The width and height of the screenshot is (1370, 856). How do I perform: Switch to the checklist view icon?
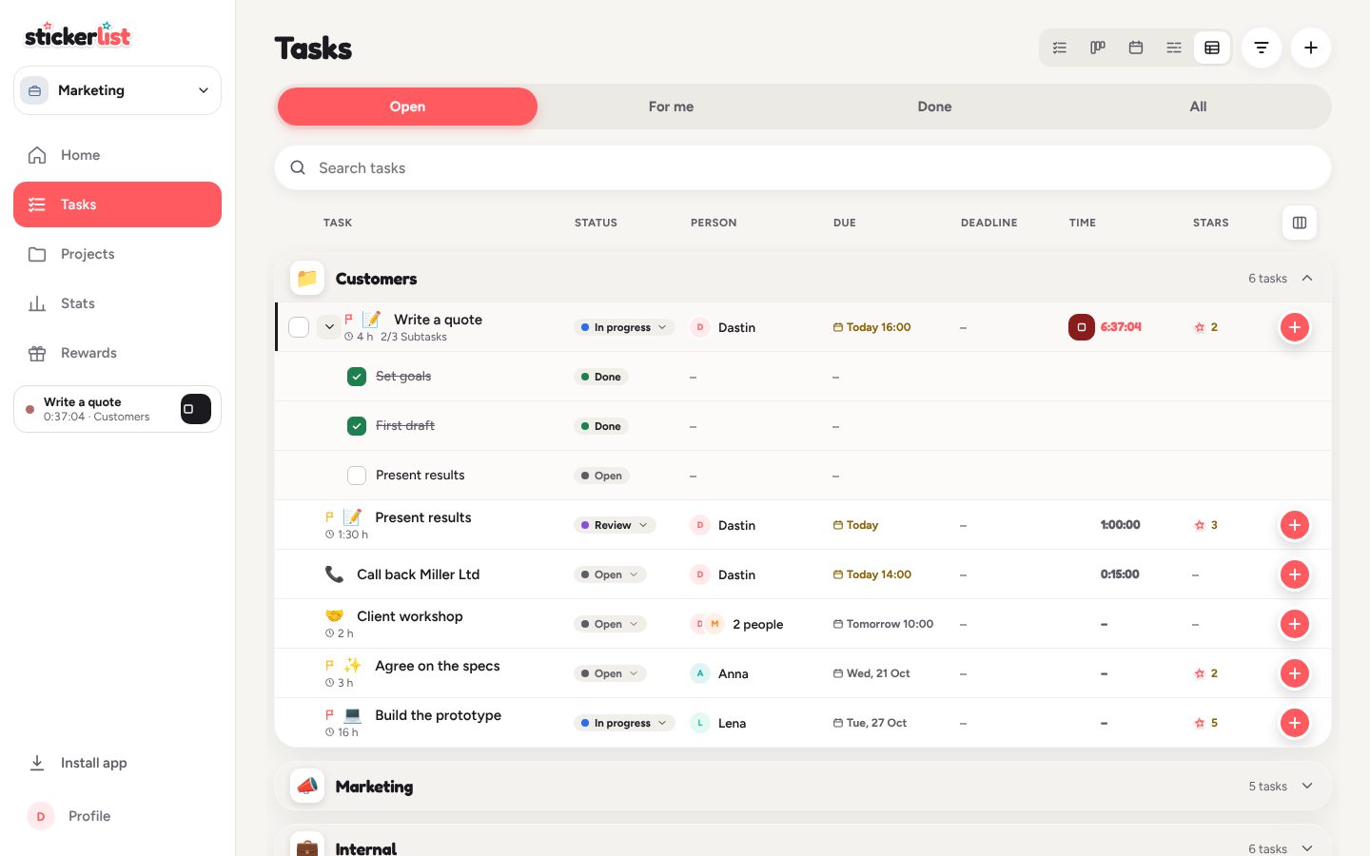pyautogui.click(x=1060, y=48)
